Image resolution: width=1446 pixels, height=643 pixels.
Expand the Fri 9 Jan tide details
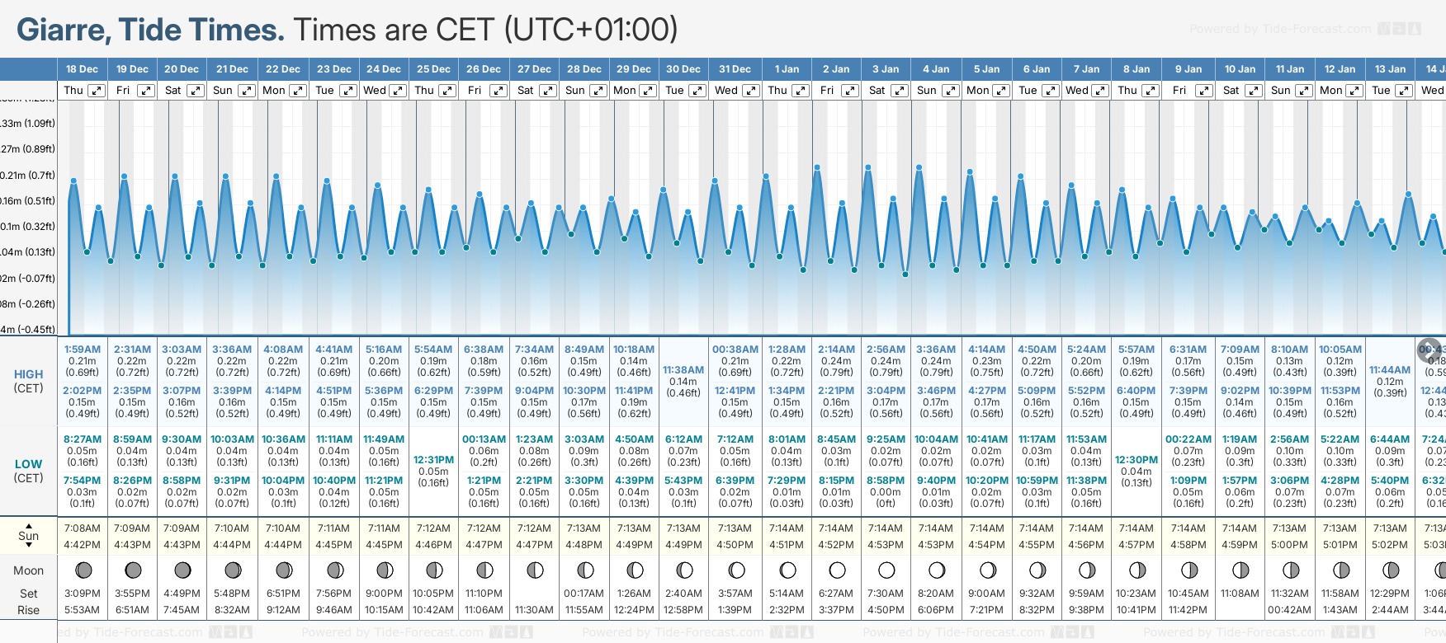pos(1203,91)
